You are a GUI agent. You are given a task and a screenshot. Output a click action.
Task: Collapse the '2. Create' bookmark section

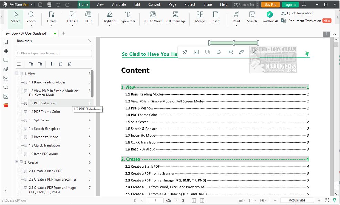[17, 162]
